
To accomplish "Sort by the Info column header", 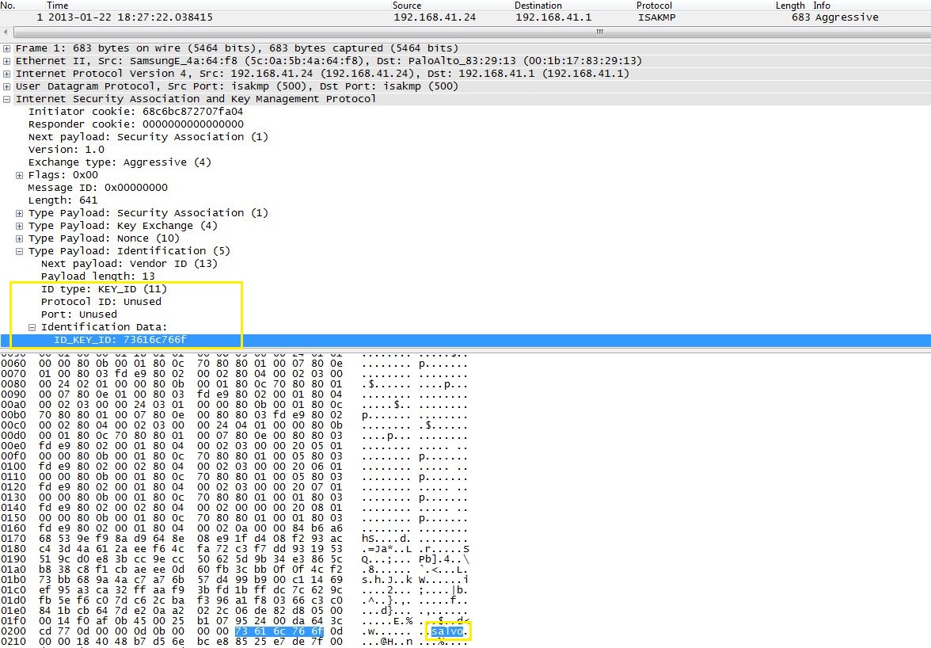I will click(x=822, y=6).
